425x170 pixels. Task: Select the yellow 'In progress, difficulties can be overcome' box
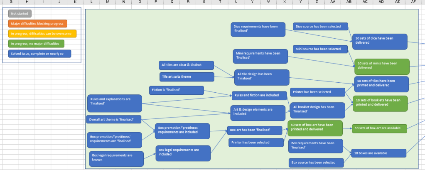[x=42, y=34]
